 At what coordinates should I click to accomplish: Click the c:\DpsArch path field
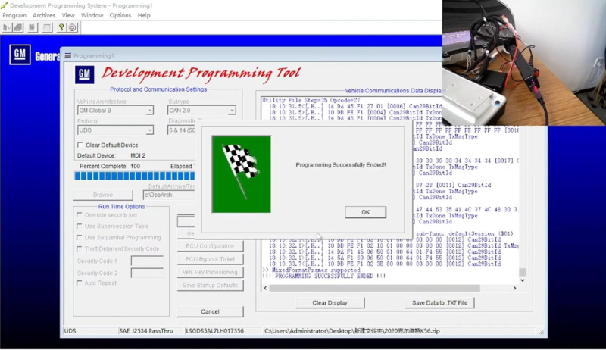[x=169, y=195]
